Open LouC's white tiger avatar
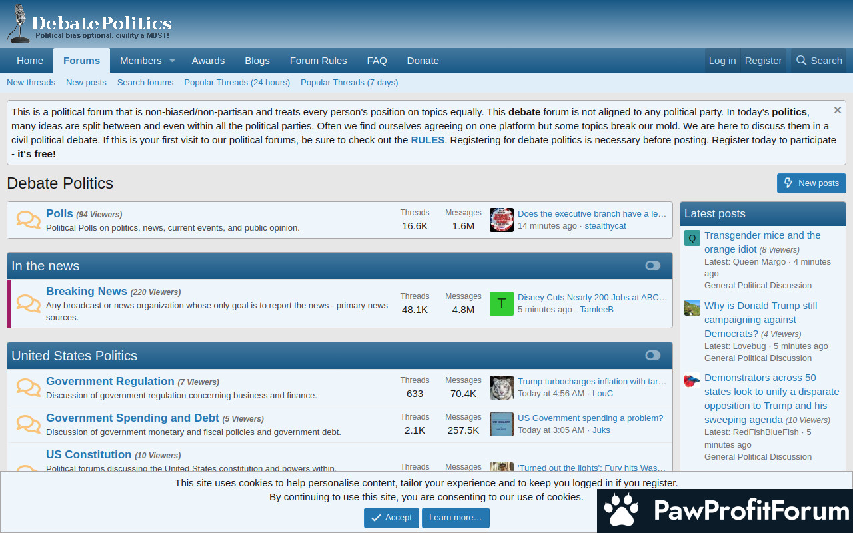 pyautogui.click(x=502, y=388)
